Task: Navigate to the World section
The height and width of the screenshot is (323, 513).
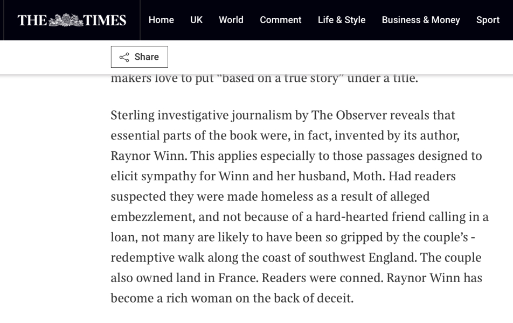Action: pyautogui.click(x=231, y=20)
